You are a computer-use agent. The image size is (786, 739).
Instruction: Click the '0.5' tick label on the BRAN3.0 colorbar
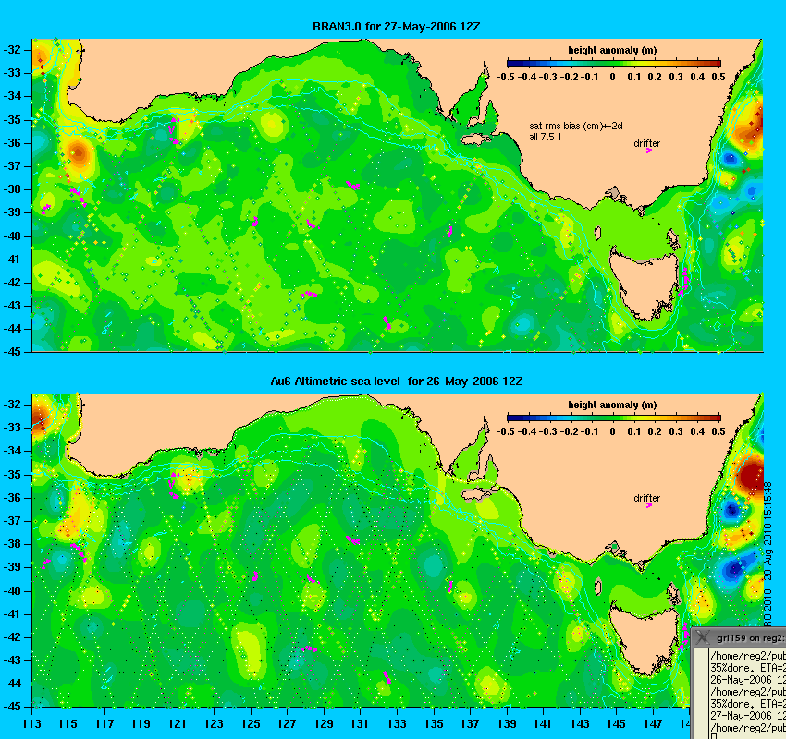pos(718,77)
